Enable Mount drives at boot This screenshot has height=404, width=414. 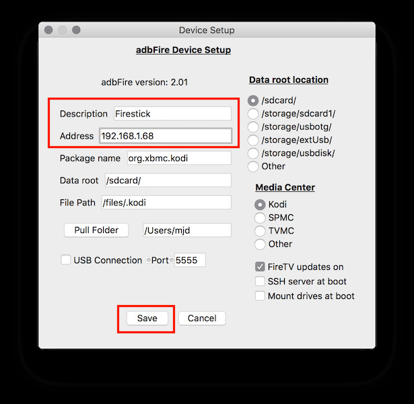[260, 296]
